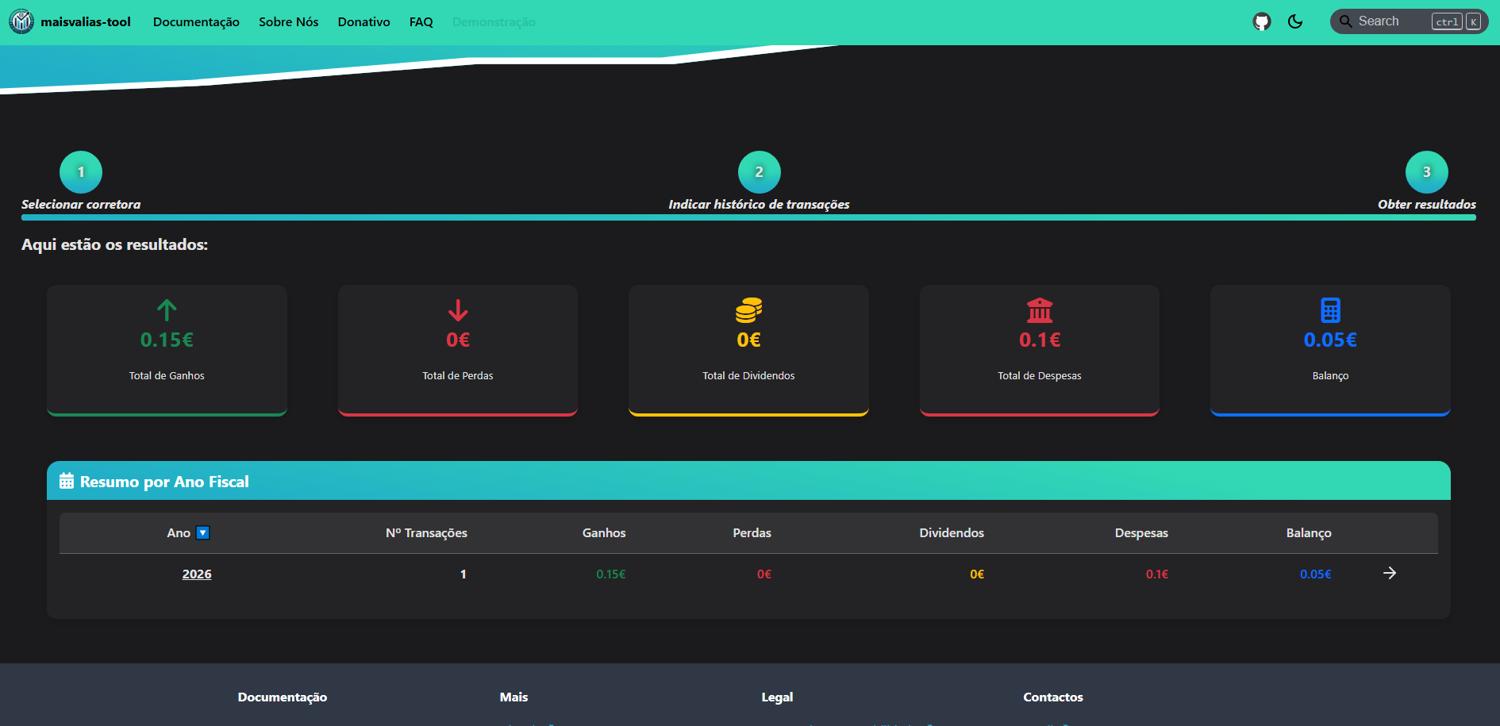Go back to step 1 Selecionar corretora
Screen dimensions: 1500x726
pos(81,172)
